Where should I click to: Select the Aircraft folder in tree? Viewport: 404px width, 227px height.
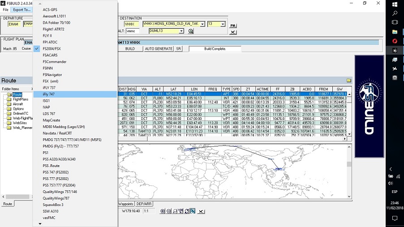pos(18,104)
